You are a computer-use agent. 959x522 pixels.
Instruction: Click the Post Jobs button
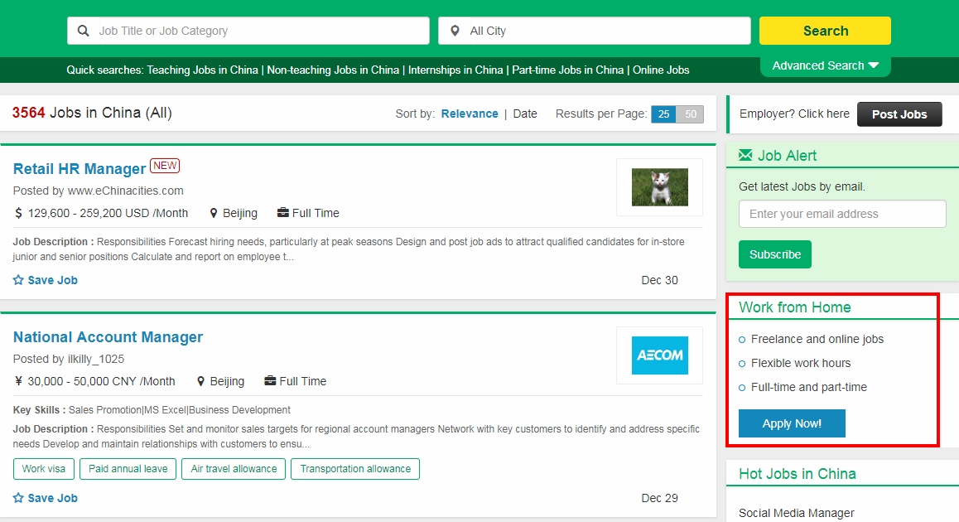coord(899,114)
